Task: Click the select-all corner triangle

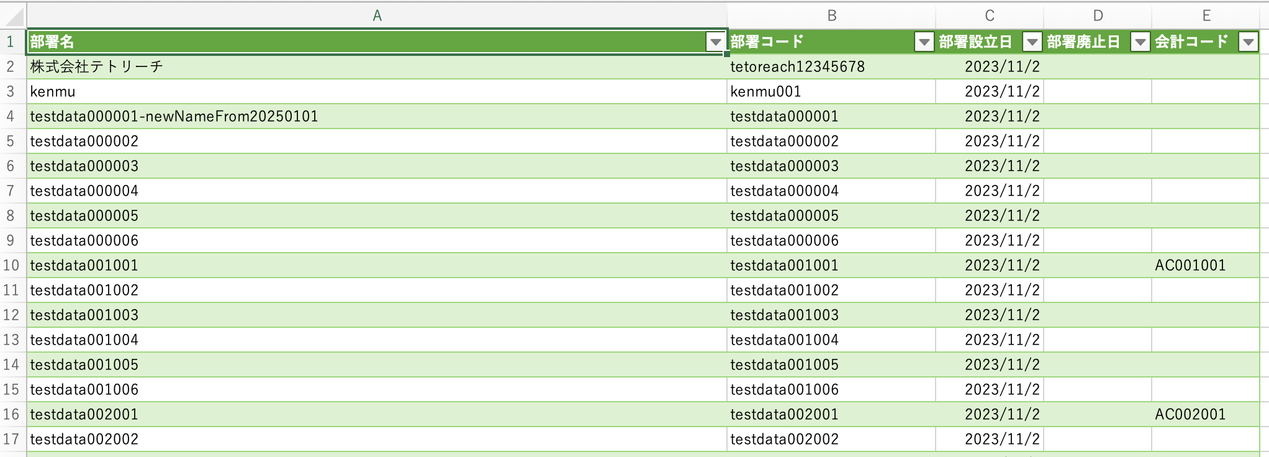Action: click(13, 16)
